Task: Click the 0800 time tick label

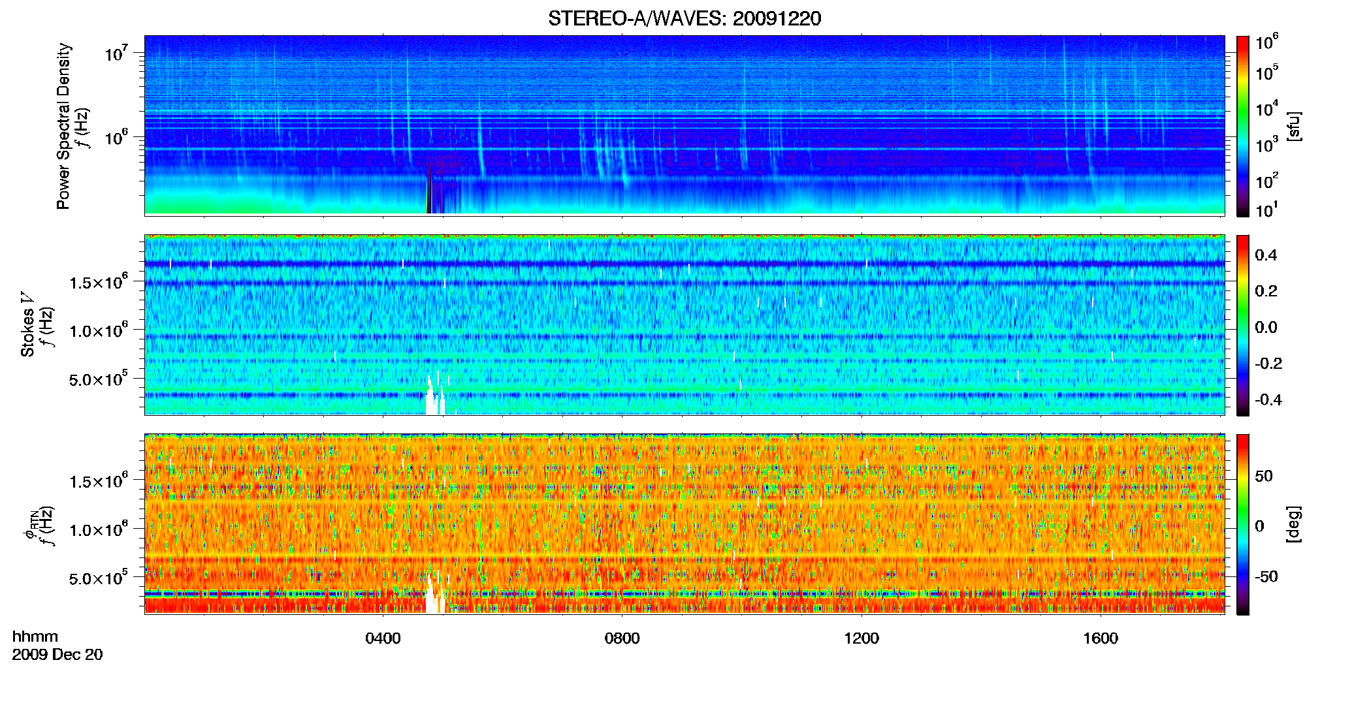Action: (622, 638)
